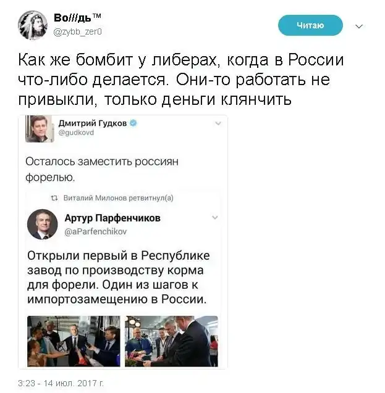Open Дмитрий Гудков's avatar photo

click(40, 129)
